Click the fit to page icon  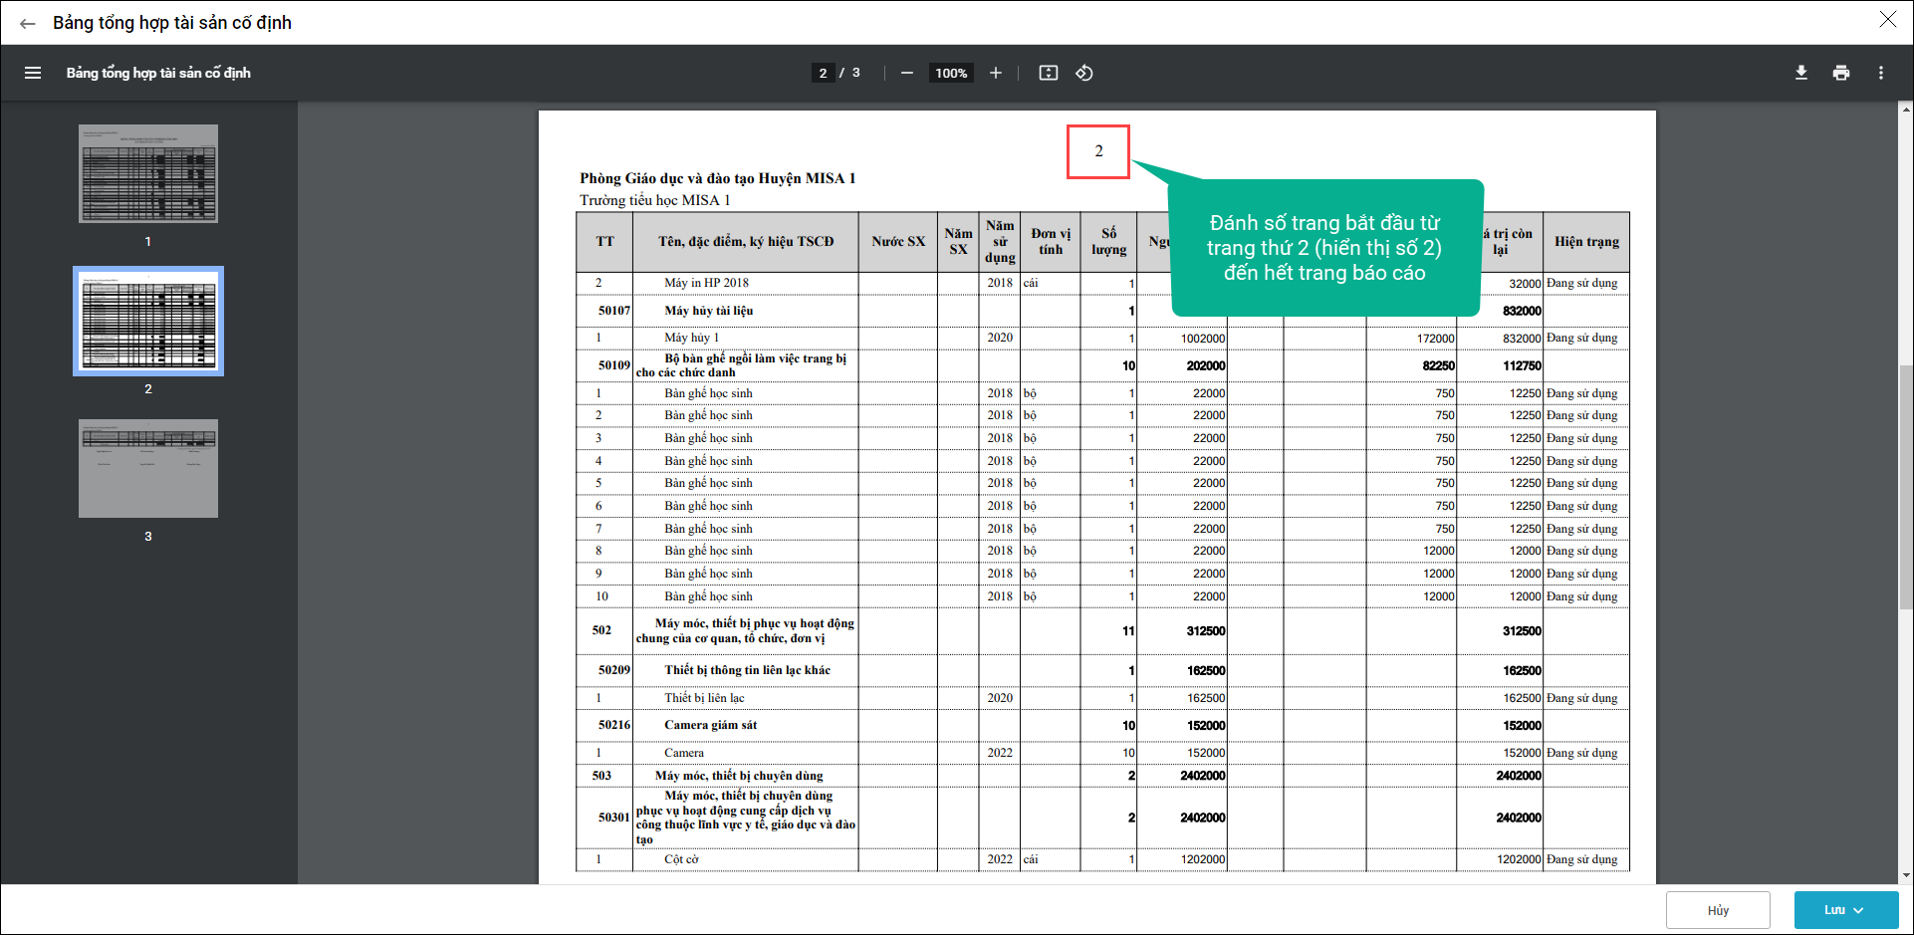pos(1048,73)
